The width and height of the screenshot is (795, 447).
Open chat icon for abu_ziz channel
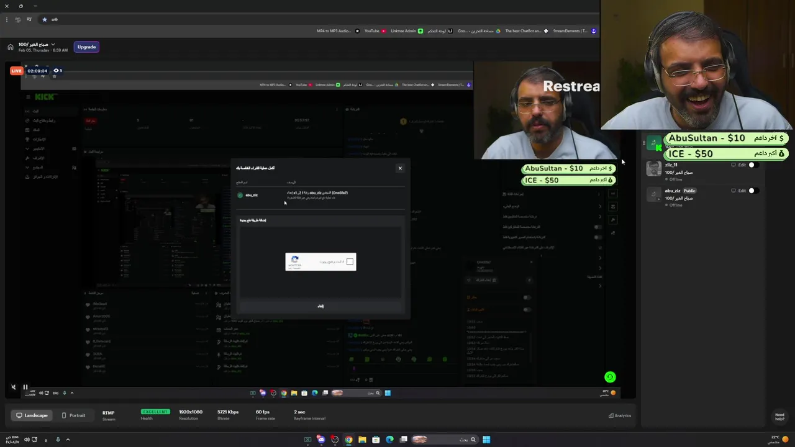[734, 191]
